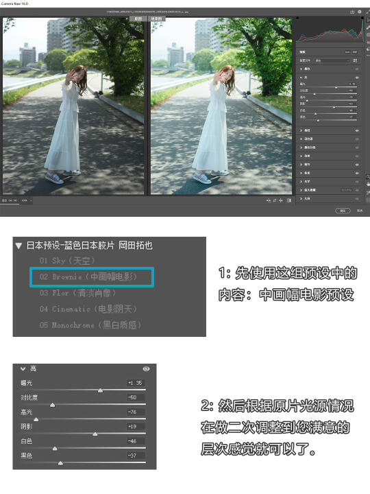Toggle eye visibility of the Curve panel

pos(357,130)
